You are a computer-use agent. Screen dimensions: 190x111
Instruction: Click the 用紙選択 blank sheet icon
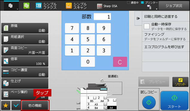coord(6,39)
